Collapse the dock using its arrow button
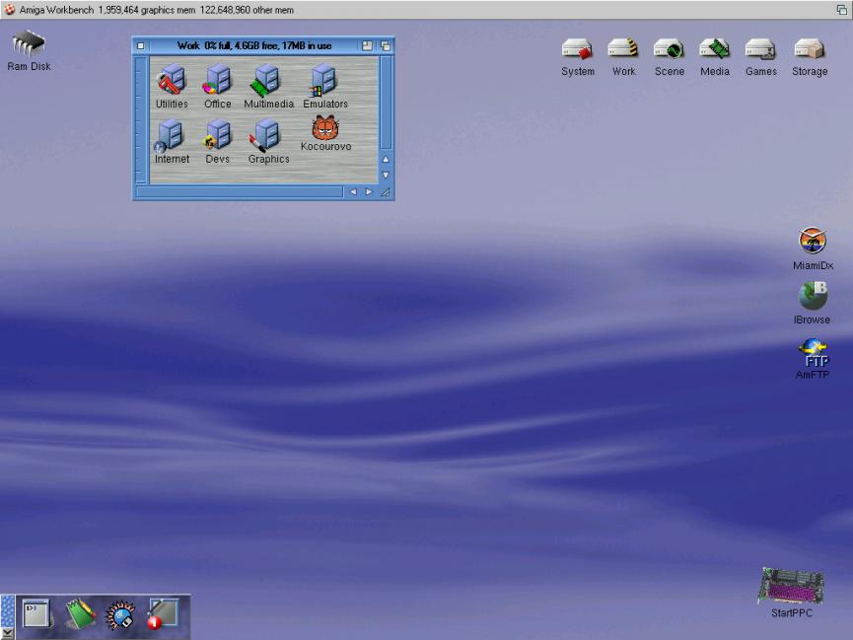Viewport: 853px width, 640px height. pos(8,633)
